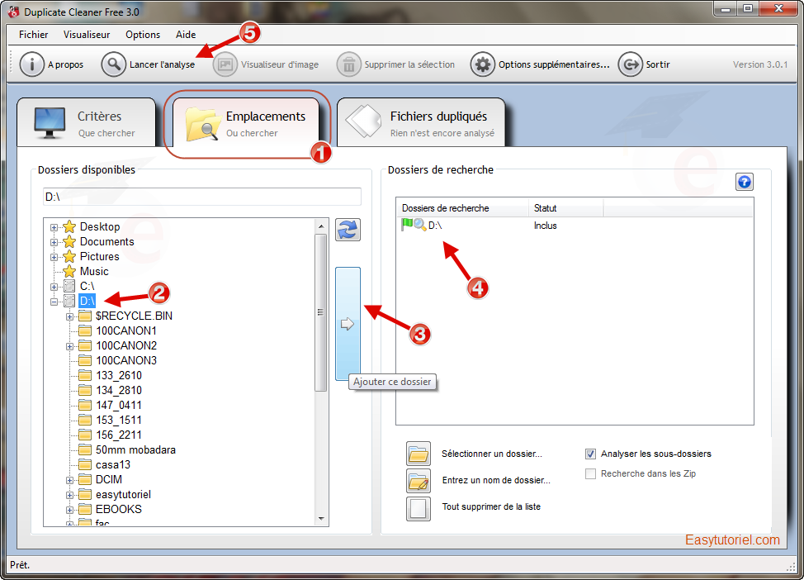Click the folder icon of DCIM
804x580 pixels.
84,479
